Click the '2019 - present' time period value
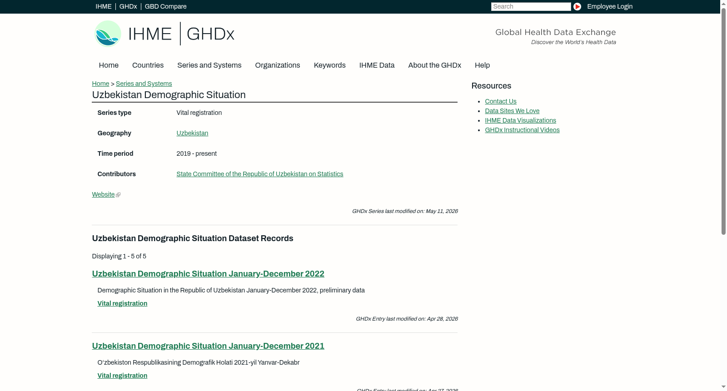This screenshot has height=391, width=727. 197,153
